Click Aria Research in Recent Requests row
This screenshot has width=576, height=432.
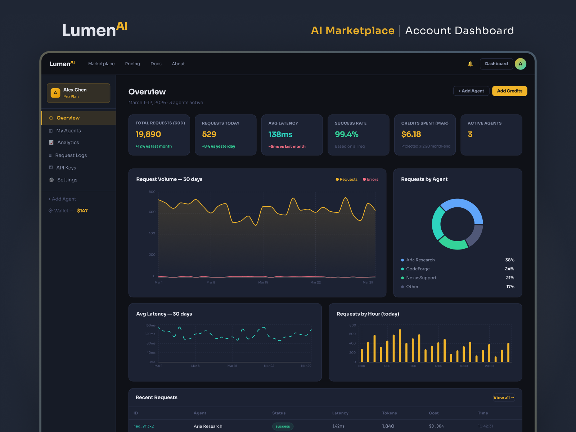[x=208, y=426]
